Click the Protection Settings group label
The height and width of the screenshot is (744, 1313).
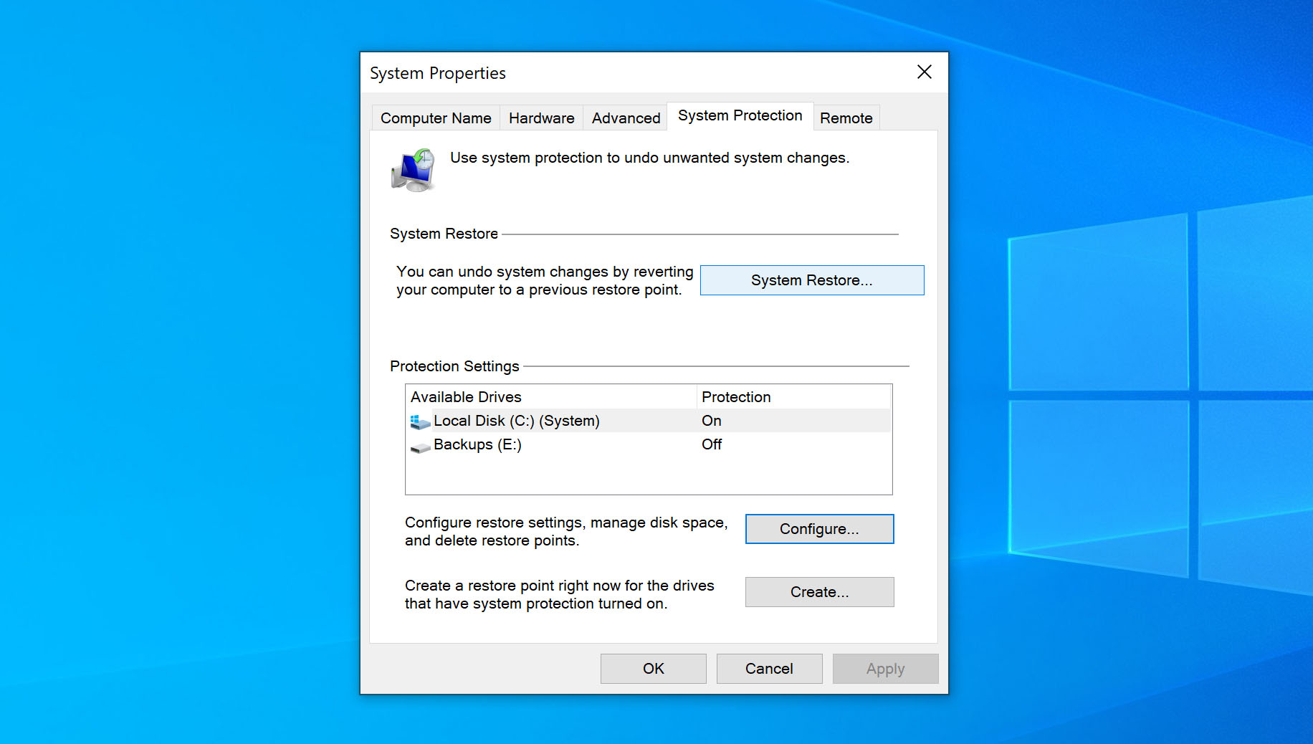pyautogui.click(x=454, y=366)
